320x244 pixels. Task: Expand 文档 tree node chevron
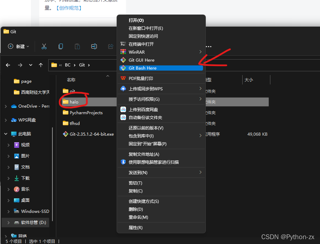pos(8,167)
